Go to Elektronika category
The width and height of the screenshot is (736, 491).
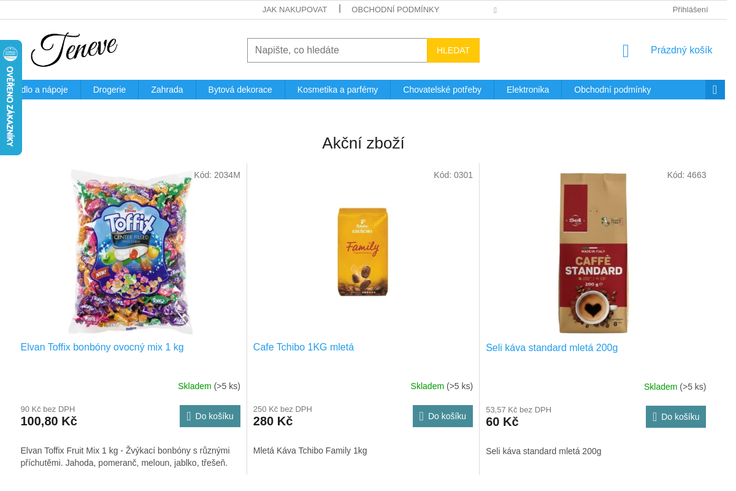[x=527, y=90]
